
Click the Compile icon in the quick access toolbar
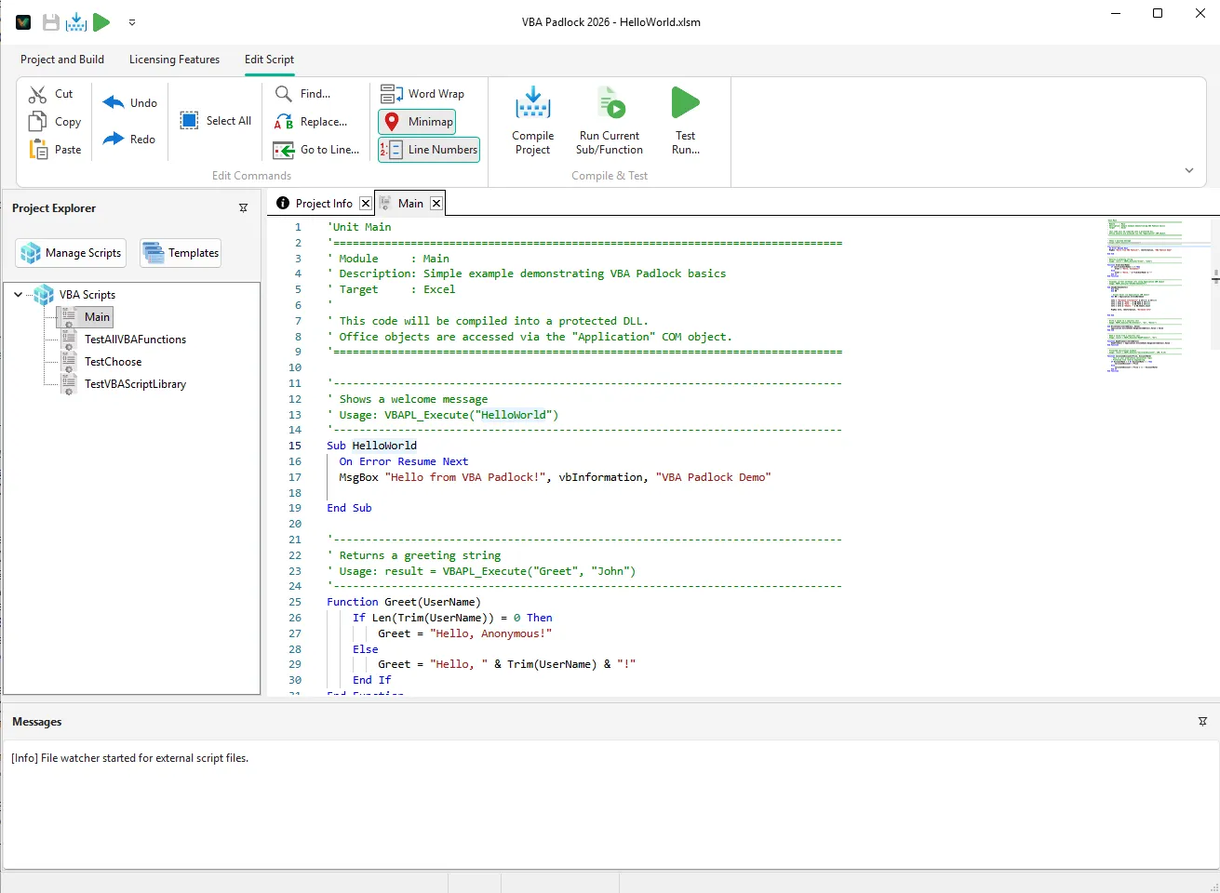click(x=76, y=21)
